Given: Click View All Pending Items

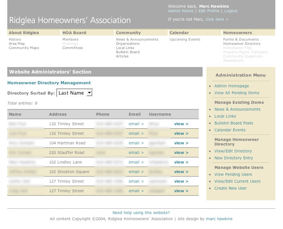Looking at the screenshot, I should point(237,93).
